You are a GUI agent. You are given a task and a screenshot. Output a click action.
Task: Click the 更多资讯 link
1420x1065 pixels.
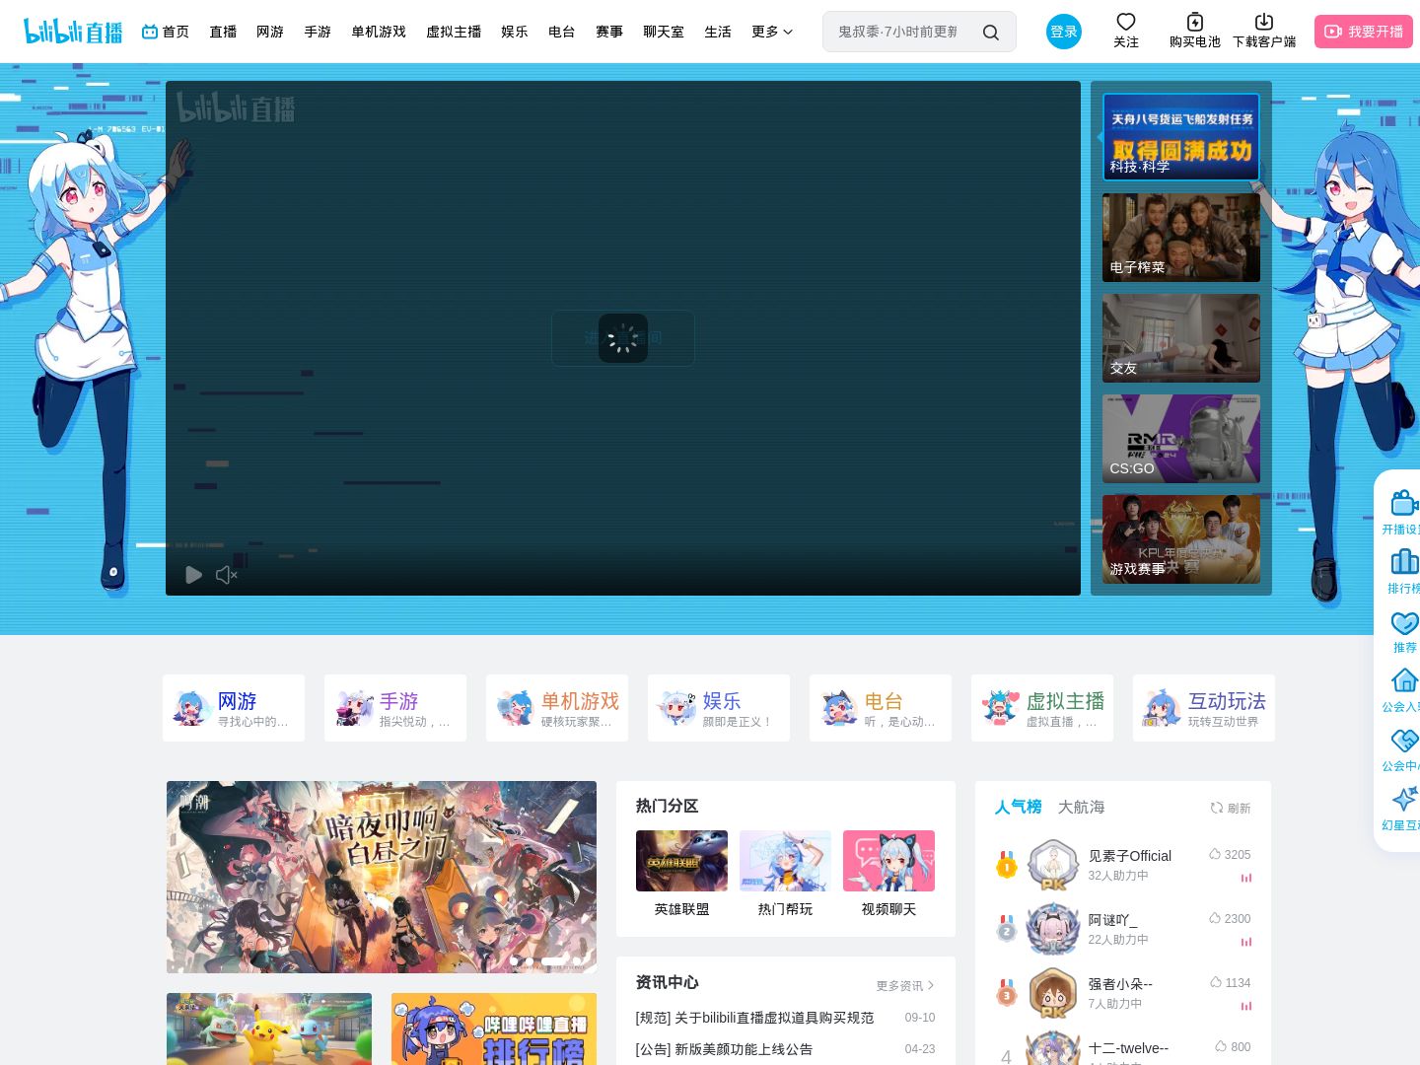click(905, 985)
